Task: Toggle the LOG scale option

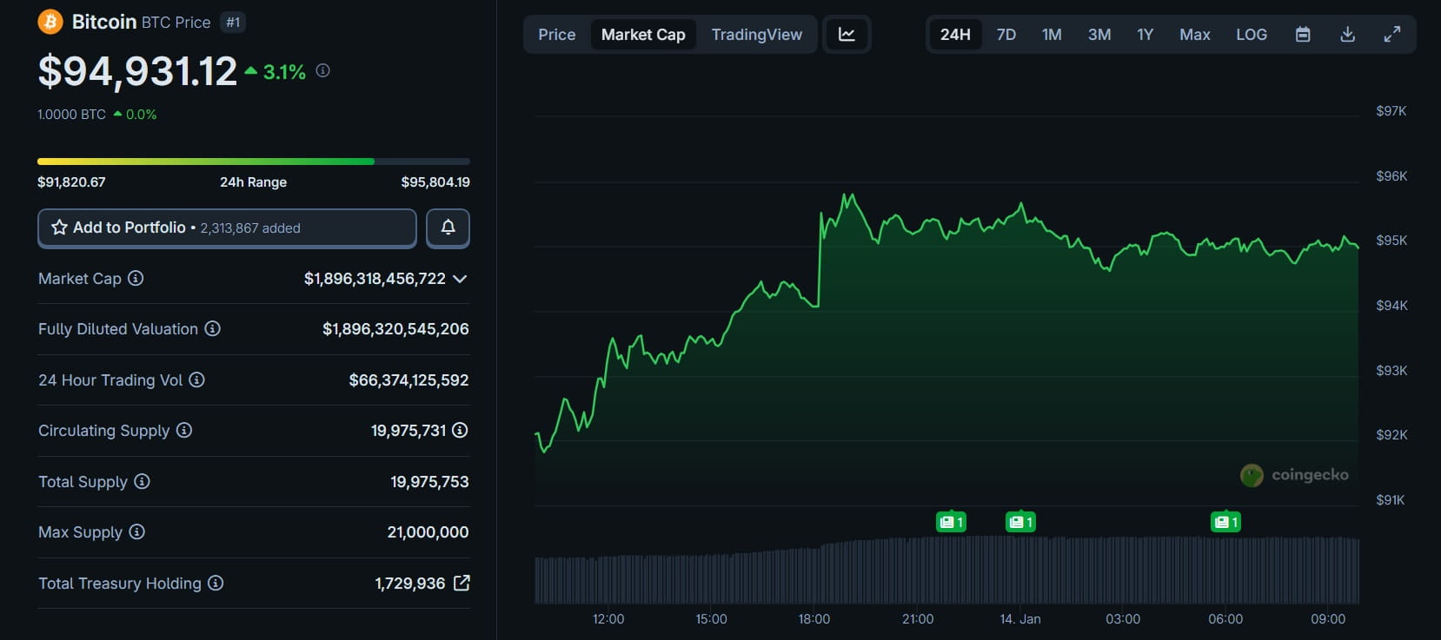Action: click(x=1251, y=35)
